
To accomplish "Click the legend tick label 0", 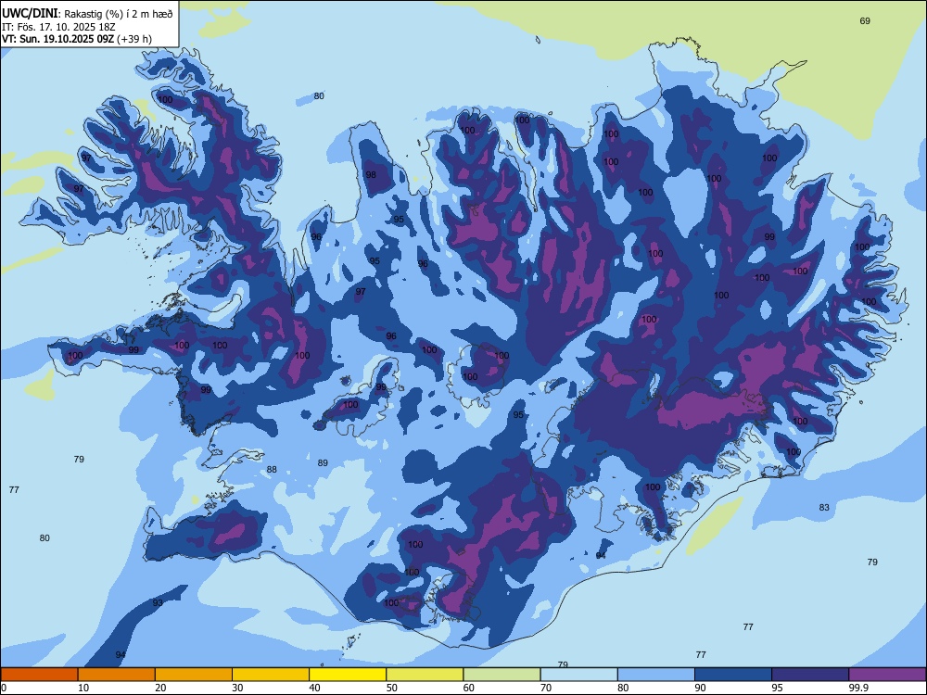I will point(4,688).
